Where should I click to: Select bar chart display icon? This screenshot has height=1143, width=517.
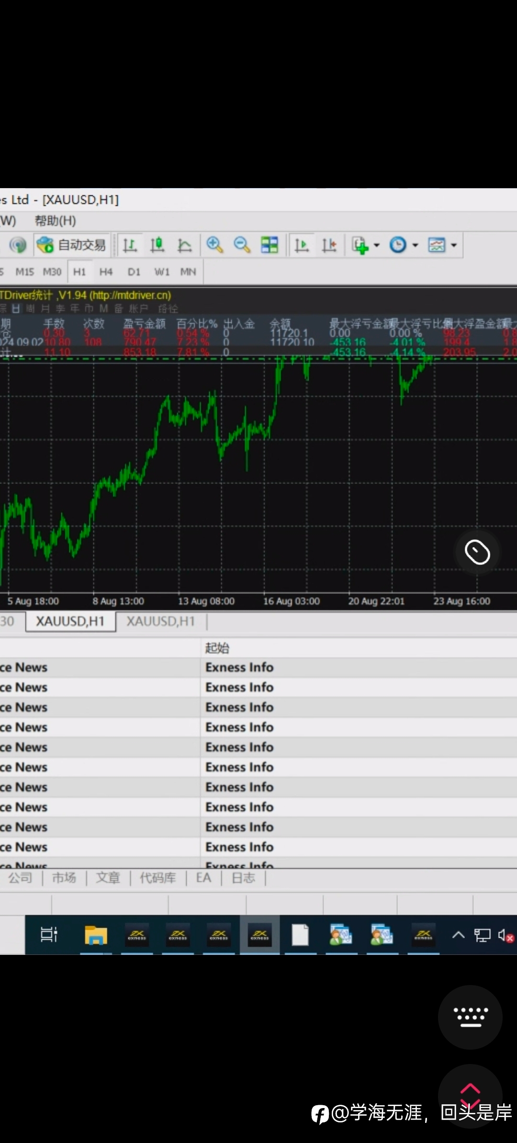[x=130, y=245]
